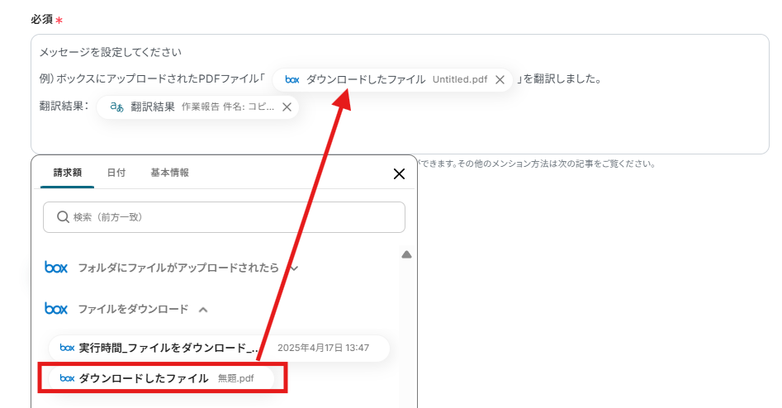Click the box icon in 無題.pdf chip

(x=67, y=378)
